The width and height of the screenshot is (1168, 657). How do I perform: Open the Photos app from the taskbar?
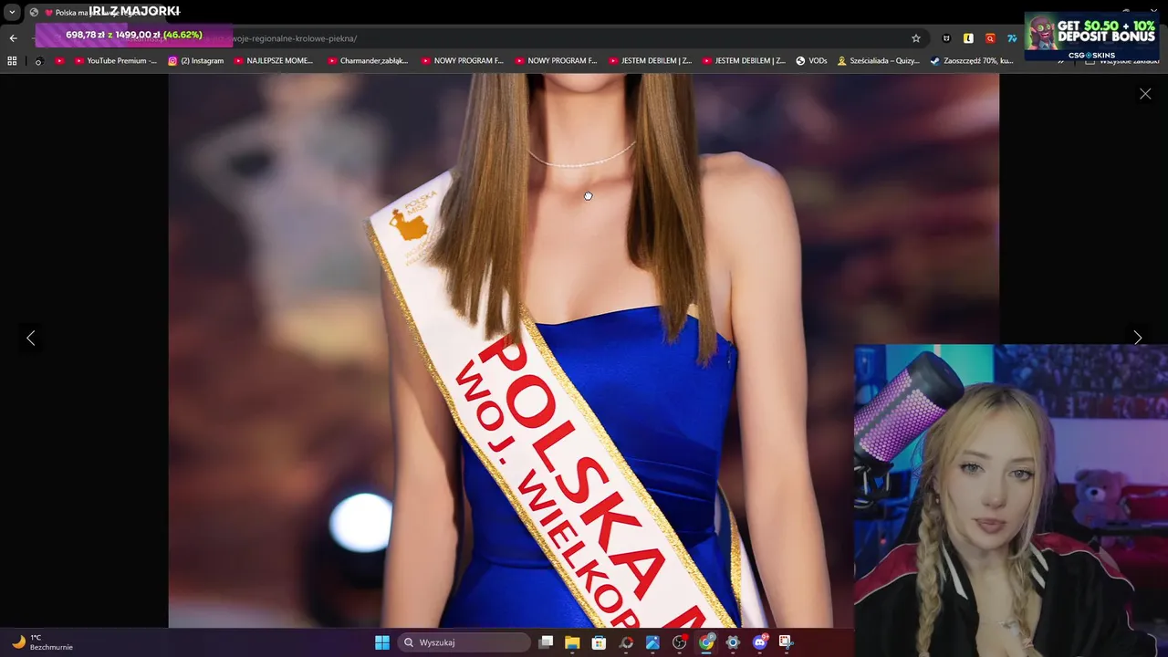pyautogui.click(x=652, y=642)
